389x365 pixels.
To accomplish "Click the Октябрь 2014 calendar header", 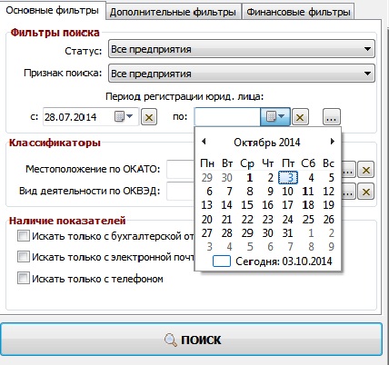I will coord(267,143).
